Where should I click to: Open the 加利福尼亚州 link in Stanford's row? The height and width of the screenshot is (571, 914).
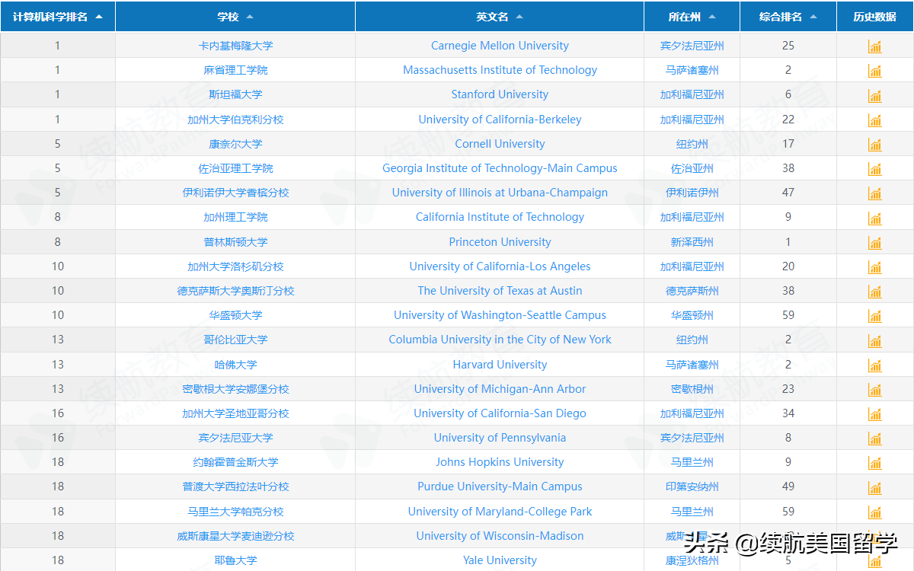coord(691,94)
